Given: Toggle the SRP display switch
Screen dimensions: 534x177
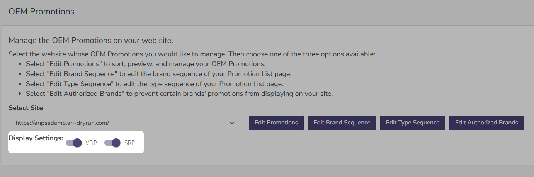Looking at the screenshot, I should point(112,143).
